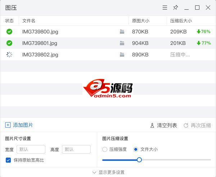The height and width of the screenshot is (177, 216).
Task: Add images via 添加图片
Action: click(x=19, y=125)
